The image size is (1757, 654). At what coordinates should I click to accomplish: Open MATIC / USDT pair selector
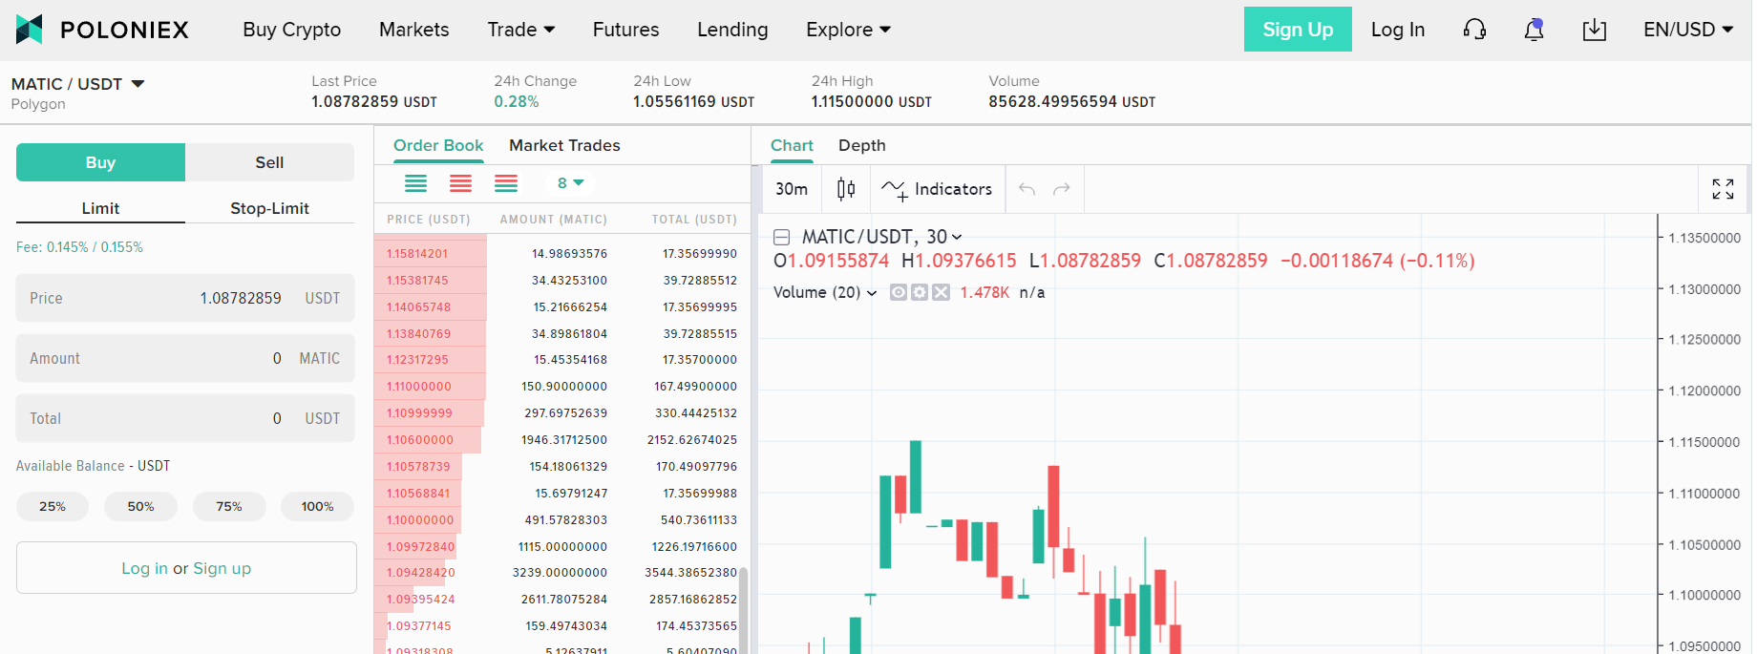pos(78,84)
